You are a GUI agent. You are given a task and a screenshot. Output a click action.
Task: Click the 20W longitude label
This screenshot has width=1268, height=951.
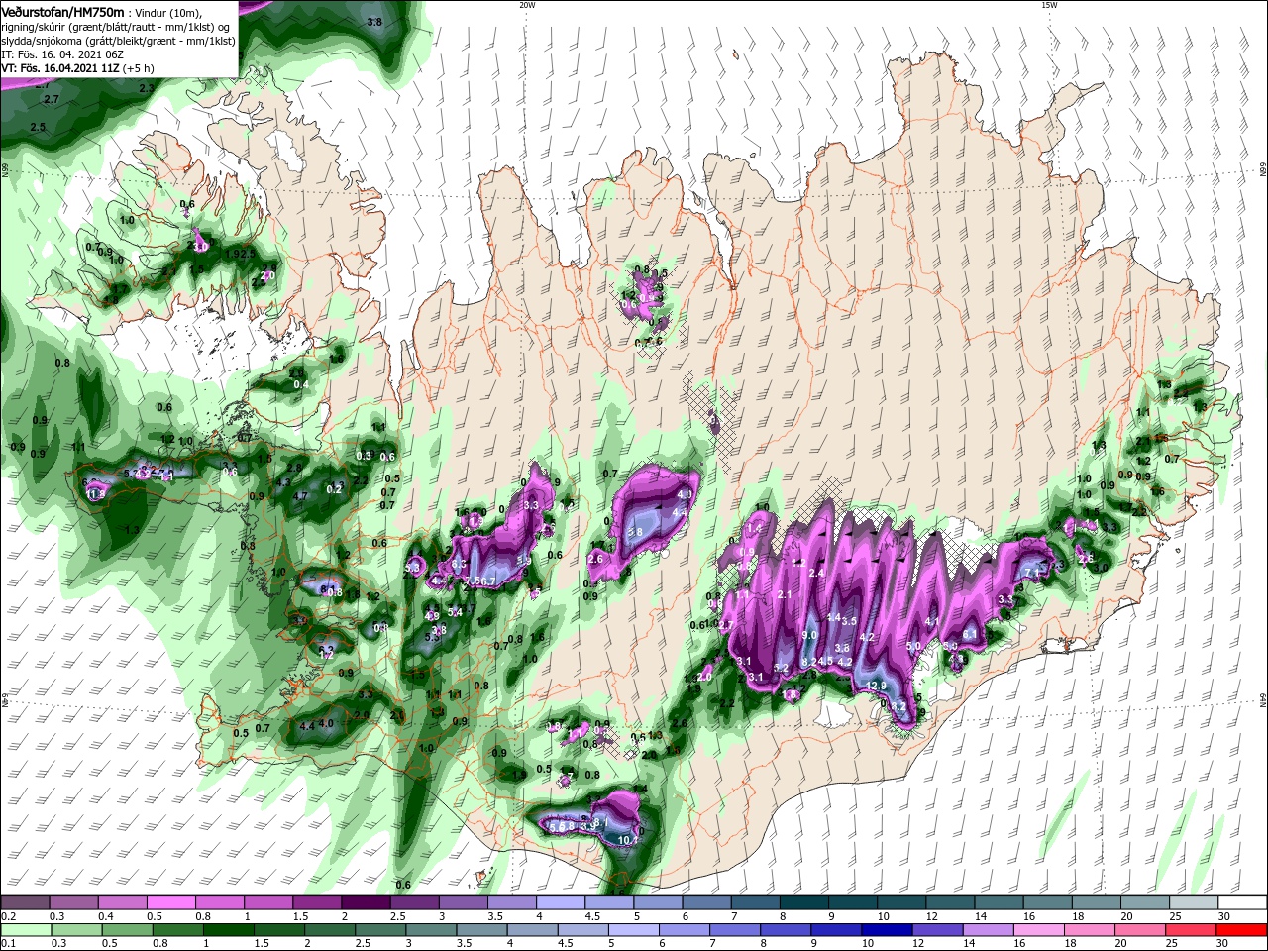pyautogui.click(x=527, y=4)
